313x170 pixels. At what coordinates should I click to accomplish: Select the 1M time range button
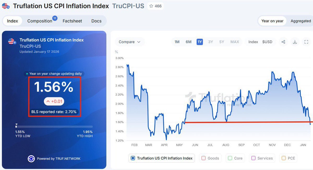(177, 42)
